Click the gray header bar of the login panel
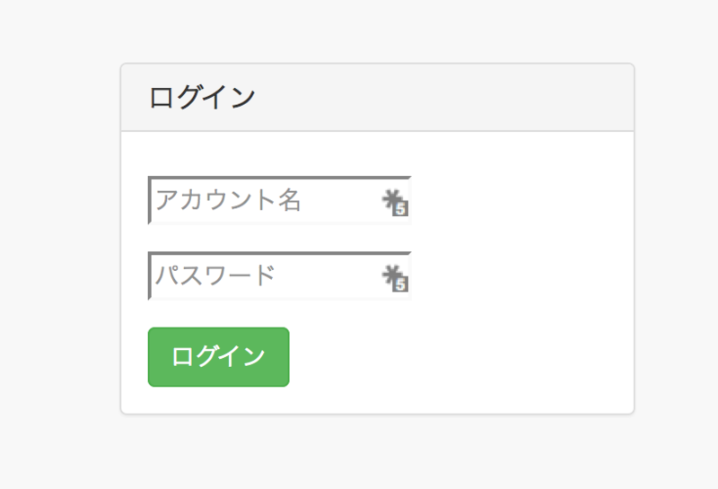 click(377, 97)
